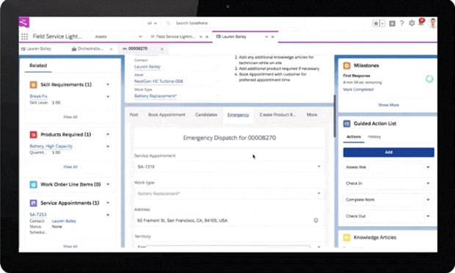455x273 pixels.
Task: Click the Service Appointments icon
Action: [x=33, y=203]
